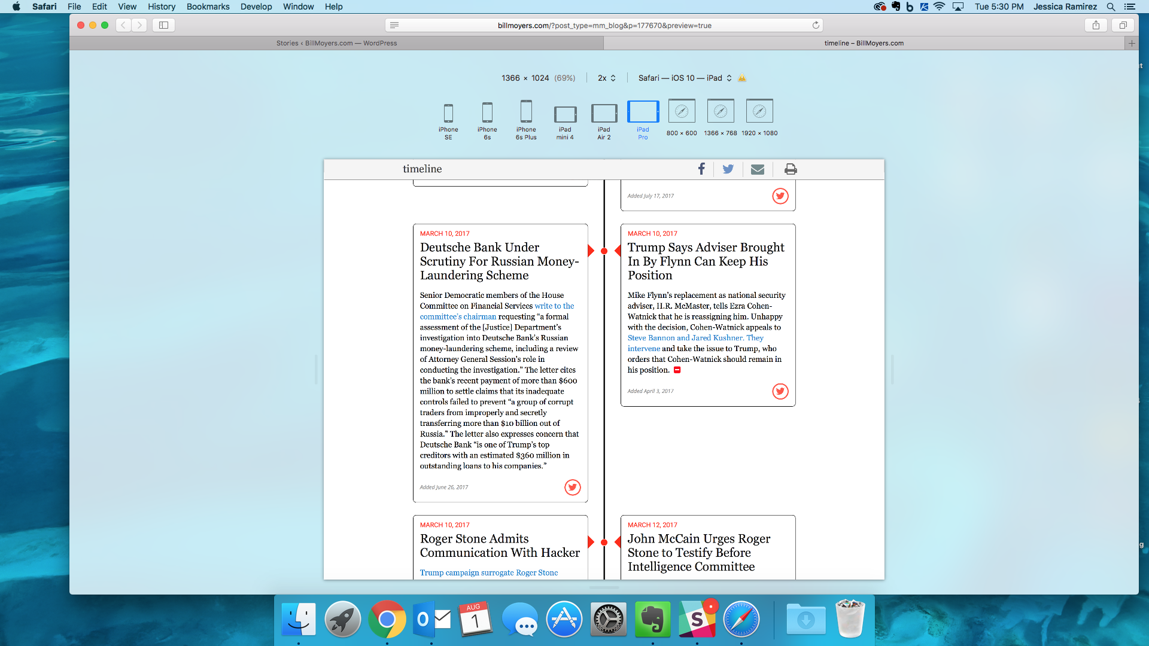
Task: Select the iPhone SE device preset
Action: pos(448,114)
